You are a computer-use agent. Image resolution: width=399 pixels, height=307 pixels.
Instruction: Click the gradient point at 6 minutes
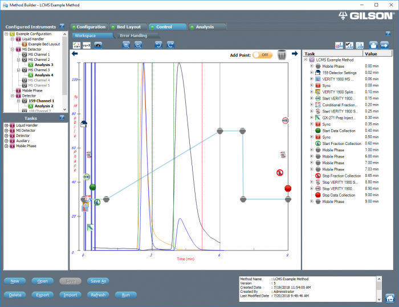(x=220, y=131)
